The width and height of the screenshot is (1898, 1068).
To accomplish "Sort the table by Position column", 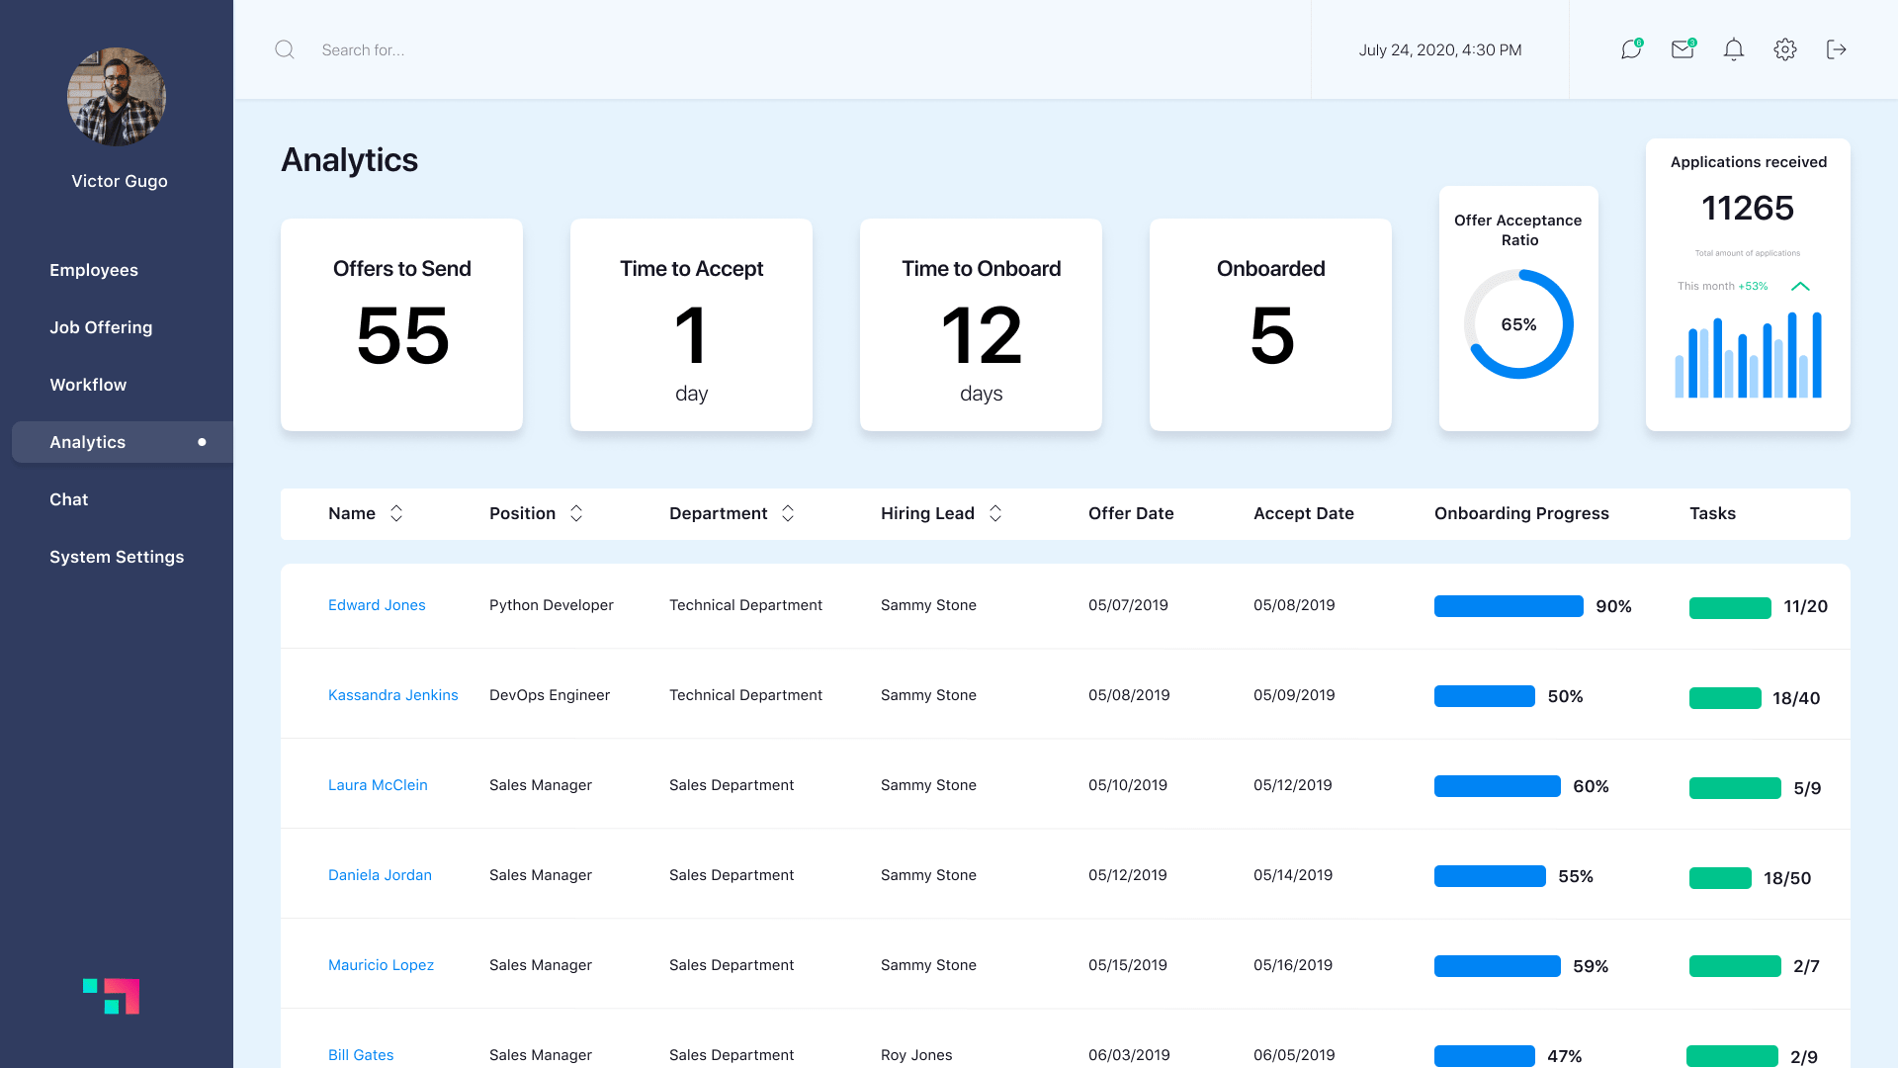I will tap(576, 513).
